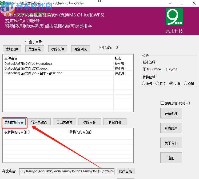Click 导出关键词 button
The image size is (199, 179).
[64, 122]
